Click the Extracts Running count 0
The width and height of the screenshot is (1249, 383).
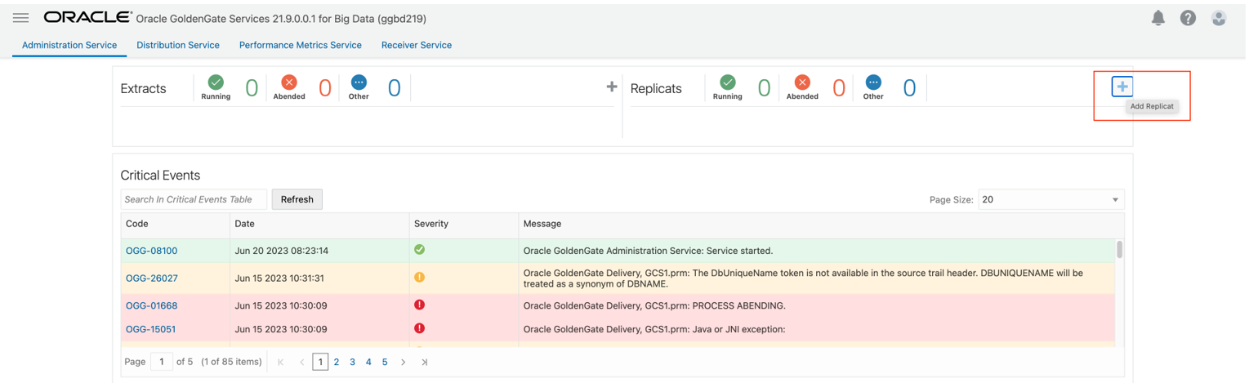pos(252,87)
